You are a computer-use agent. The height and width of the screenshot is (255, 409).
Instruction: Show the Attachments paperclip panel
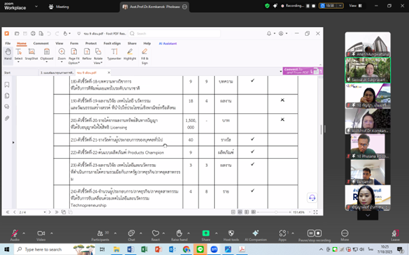coord(7,118)
